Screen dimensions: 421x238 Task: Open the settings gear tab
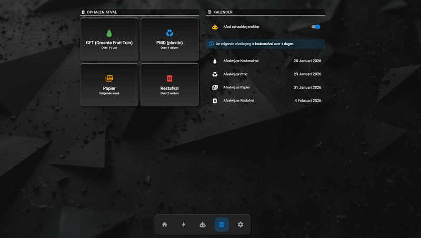tap(240, 224)
